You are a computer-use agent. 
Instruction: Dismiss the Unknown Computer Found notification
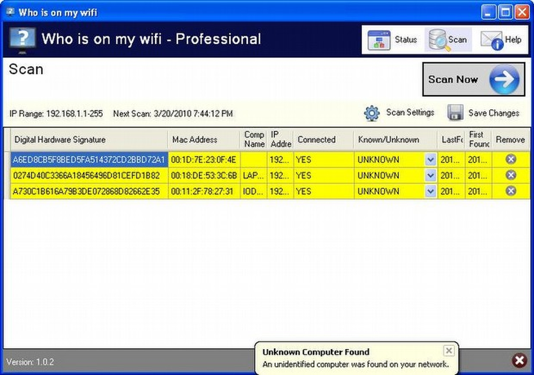click(x=449, y=351)
